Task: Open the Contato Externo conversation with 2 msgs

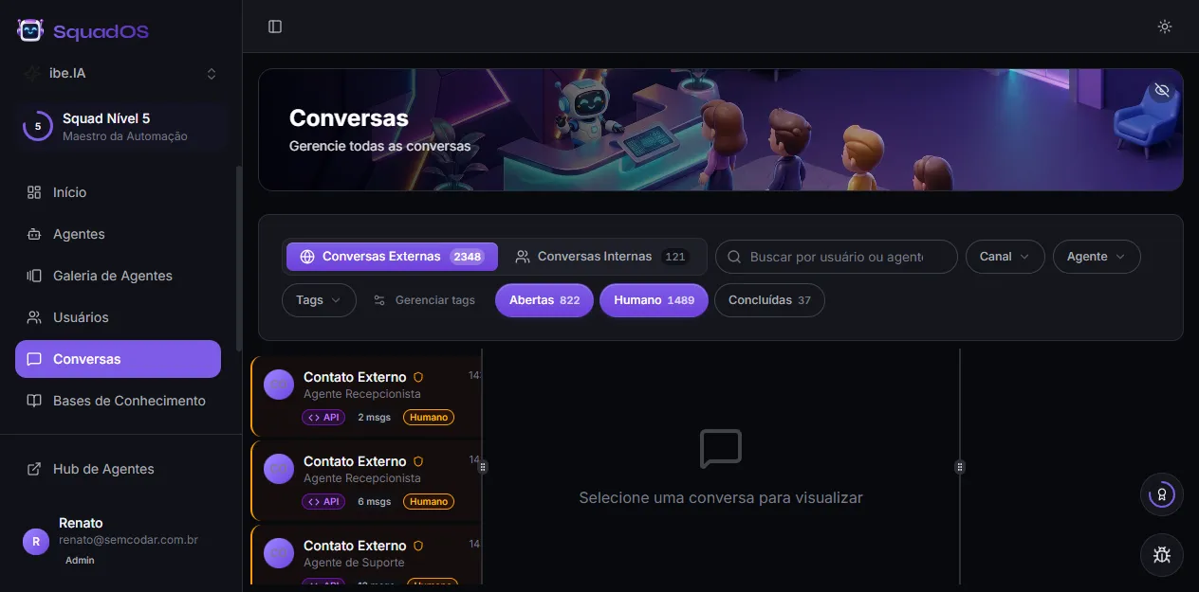Action: [x=366, y=396]
